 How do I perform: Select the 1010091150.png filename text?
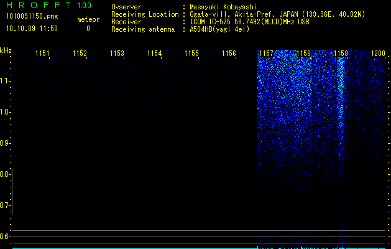coord(32,17)
